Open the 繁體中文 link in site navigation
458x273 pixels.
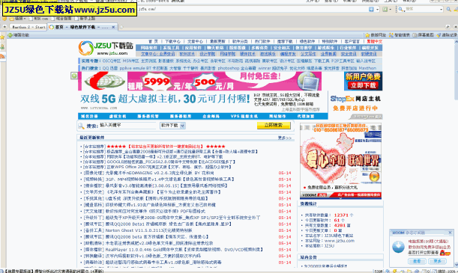pos(375,41)
